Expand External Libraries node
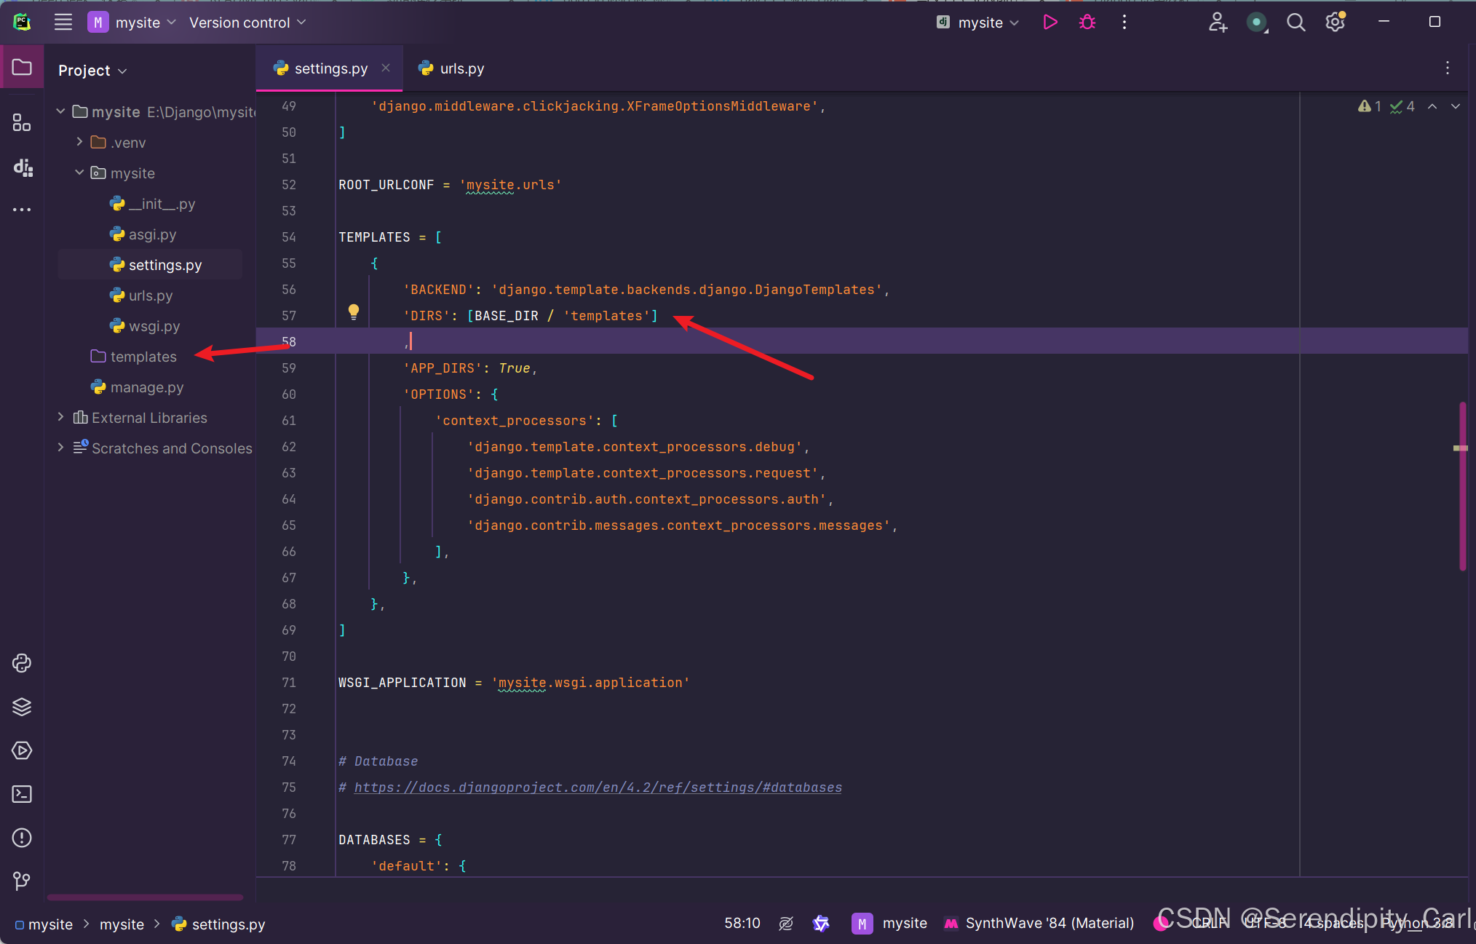The image size is (1476, 944). point(61,417)
